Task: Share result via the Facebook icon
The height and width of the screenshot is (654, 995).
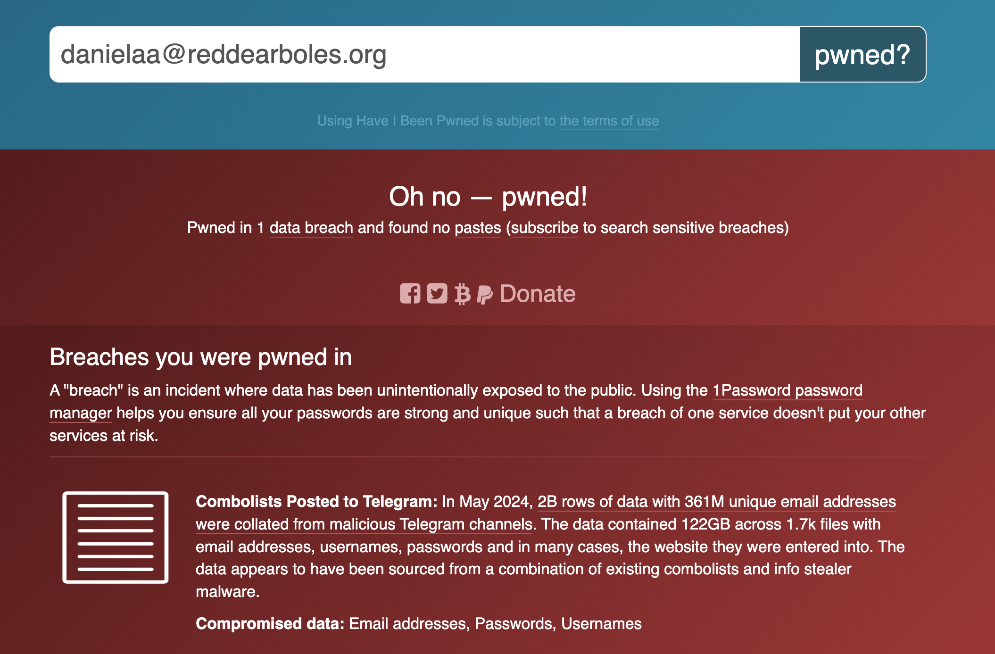Action: [410, 293]
